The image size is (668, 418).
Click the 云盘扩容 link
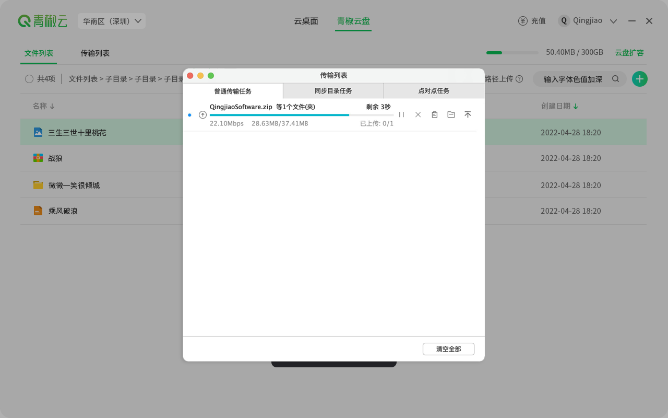pyautogui.click(x=629, y=53)
